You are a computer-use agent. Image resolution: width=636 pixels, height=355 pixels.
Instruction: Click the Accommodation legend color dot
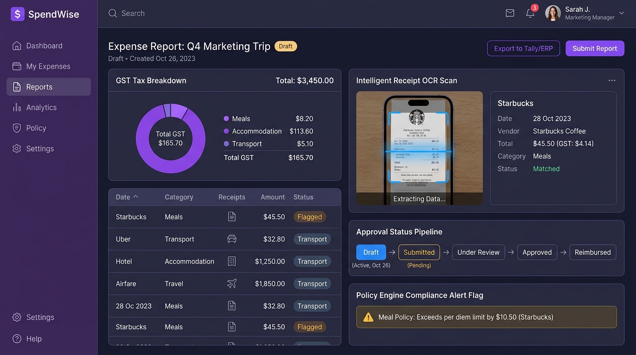[226, 131]
